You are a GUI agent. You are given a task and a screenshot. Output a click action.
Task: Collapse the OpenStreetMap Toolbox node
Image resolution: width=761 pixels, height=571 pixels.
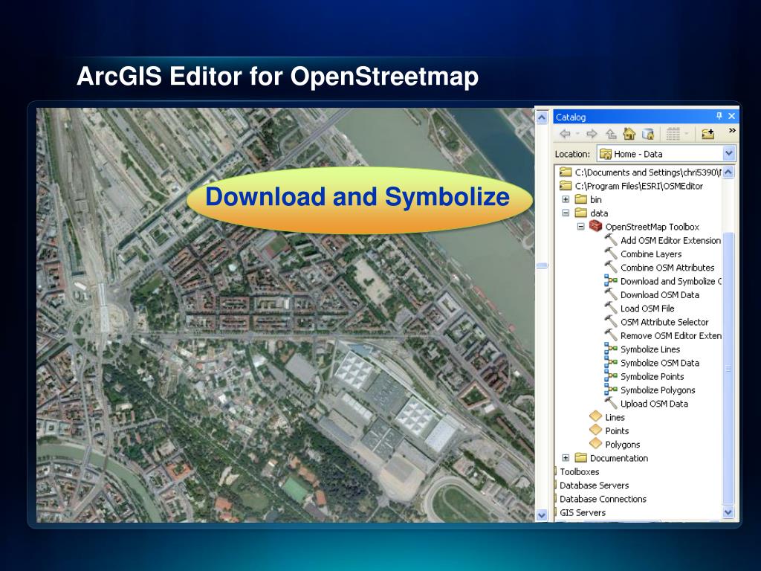pos(580,226)
